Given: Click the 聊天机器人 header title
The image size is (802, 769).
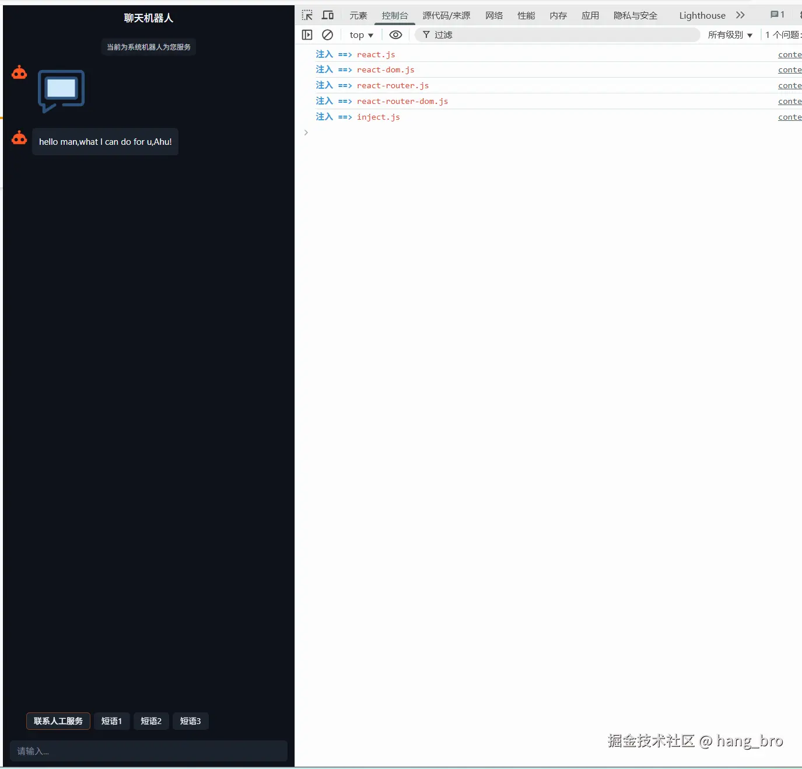Looking at the screenshot, I should (x=149, y=18).
